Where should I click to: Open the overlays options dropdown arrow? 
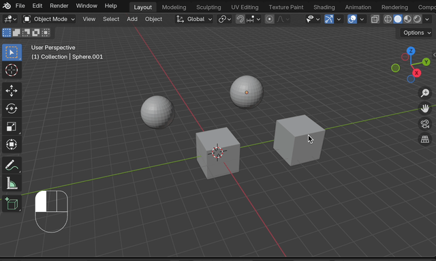[x=362, y=19]
